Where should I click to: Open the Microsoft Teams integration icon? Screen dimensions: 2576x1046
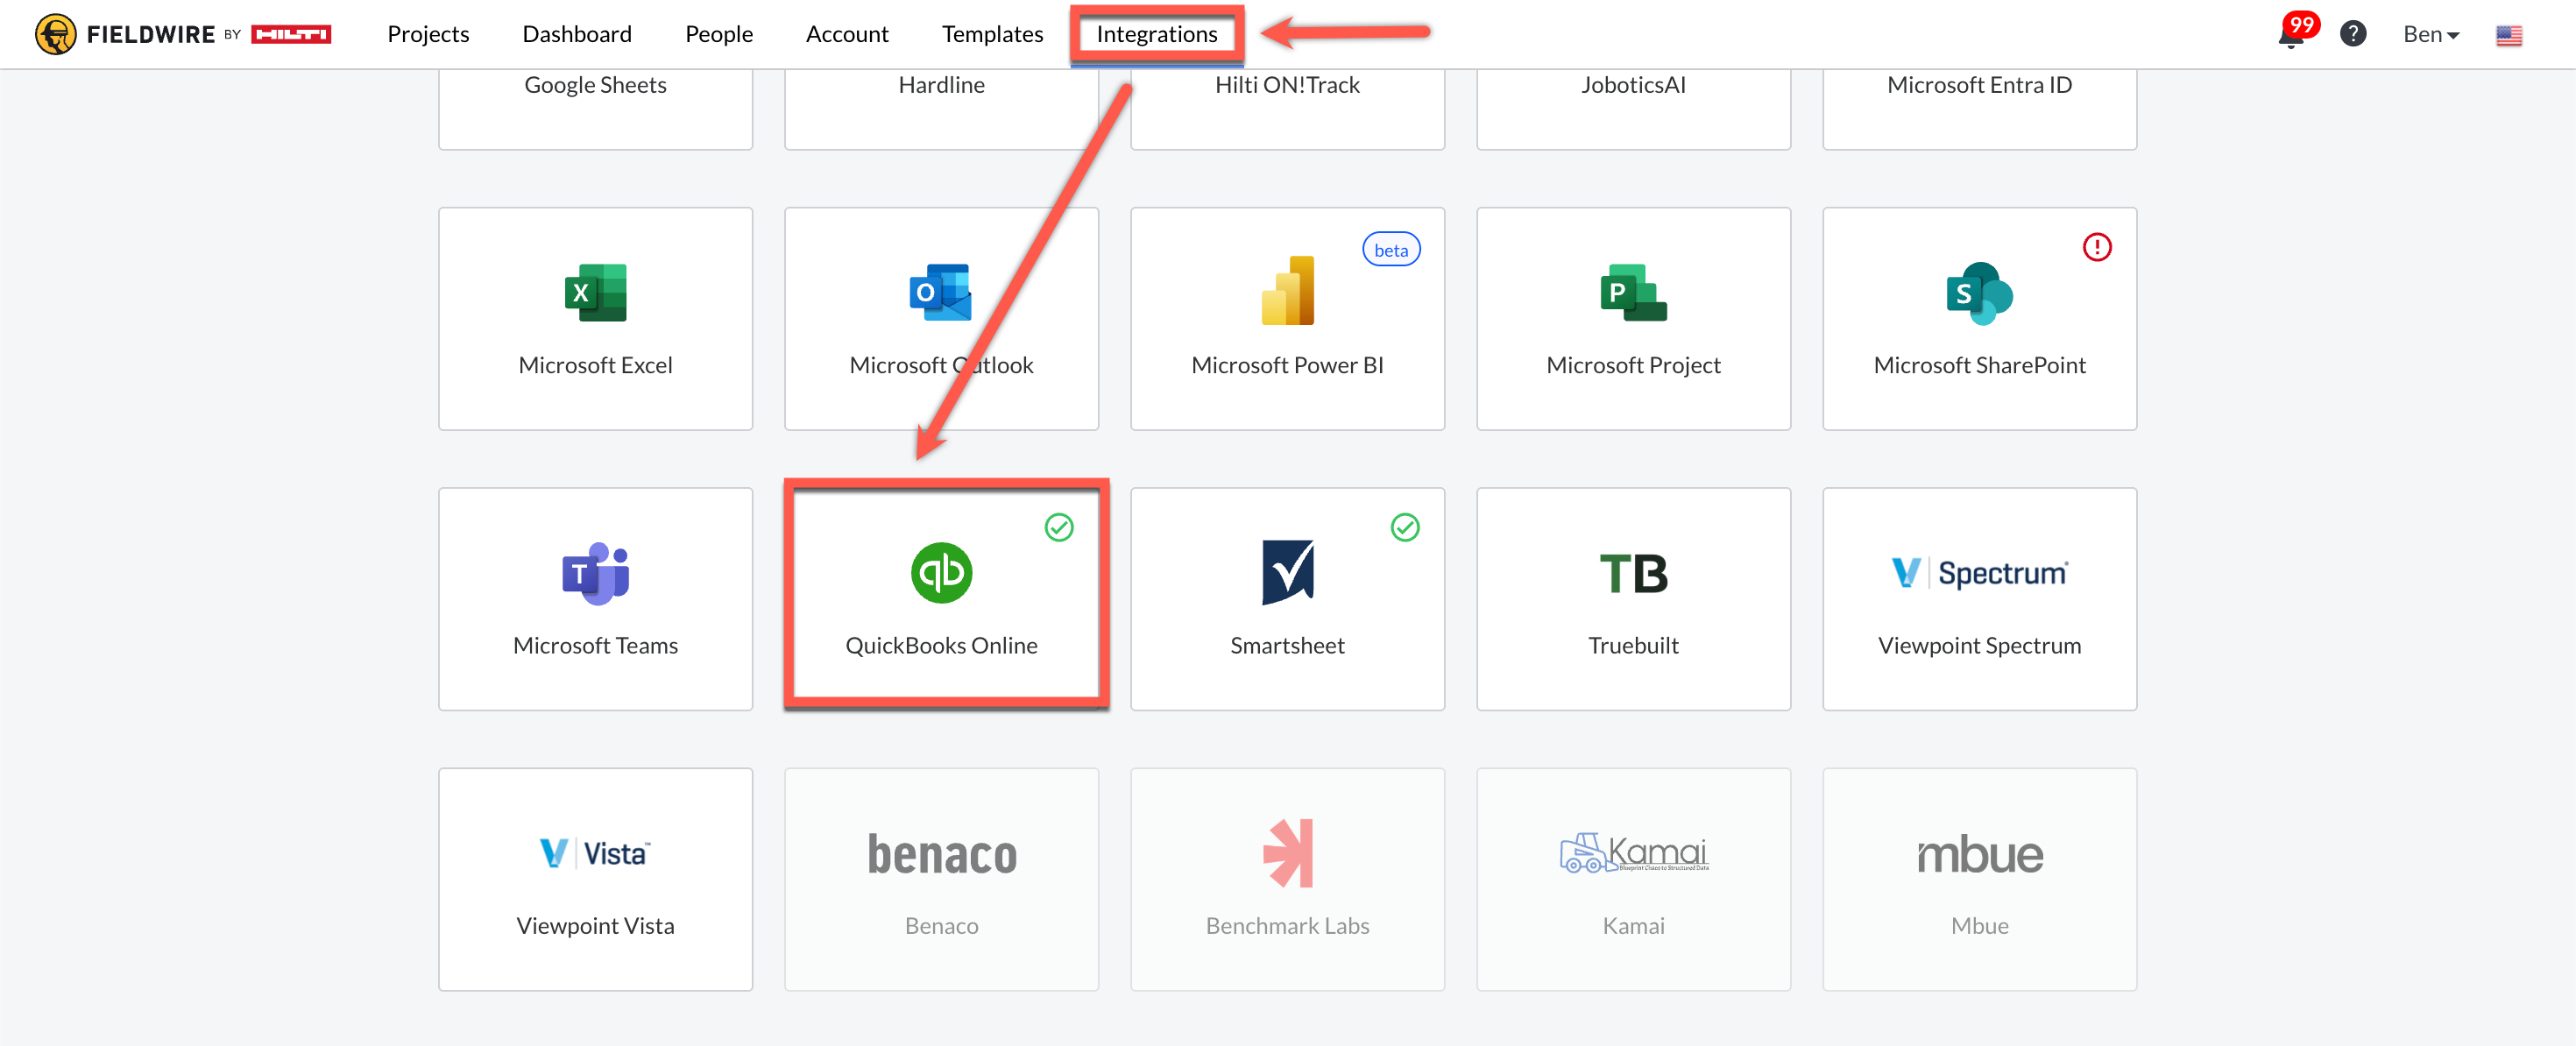click(x=595, y=573)
